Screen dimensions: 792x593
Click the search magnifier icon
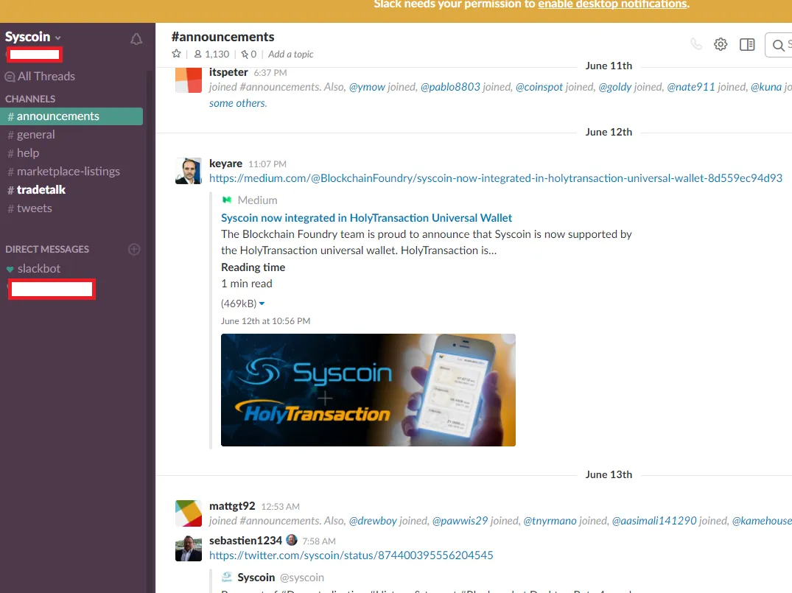(x=778, y=46)
